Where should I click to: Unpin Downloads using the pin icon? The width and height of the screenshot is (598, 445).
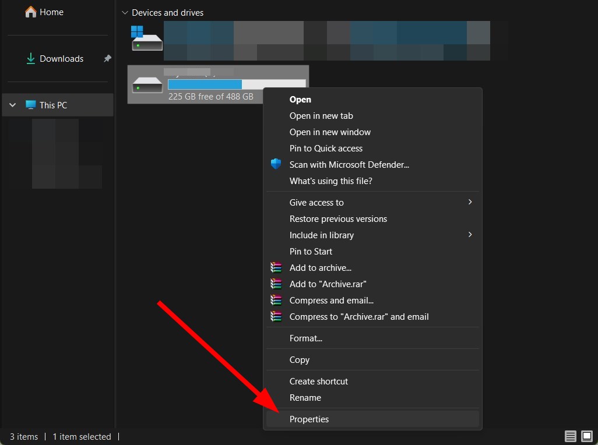107,59
